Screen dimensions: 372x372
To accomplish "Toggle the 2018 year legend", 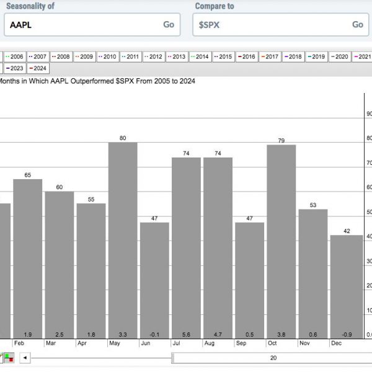I will coord(293,57).
